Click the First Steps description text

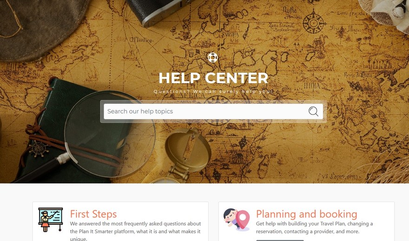coord(135,231)
